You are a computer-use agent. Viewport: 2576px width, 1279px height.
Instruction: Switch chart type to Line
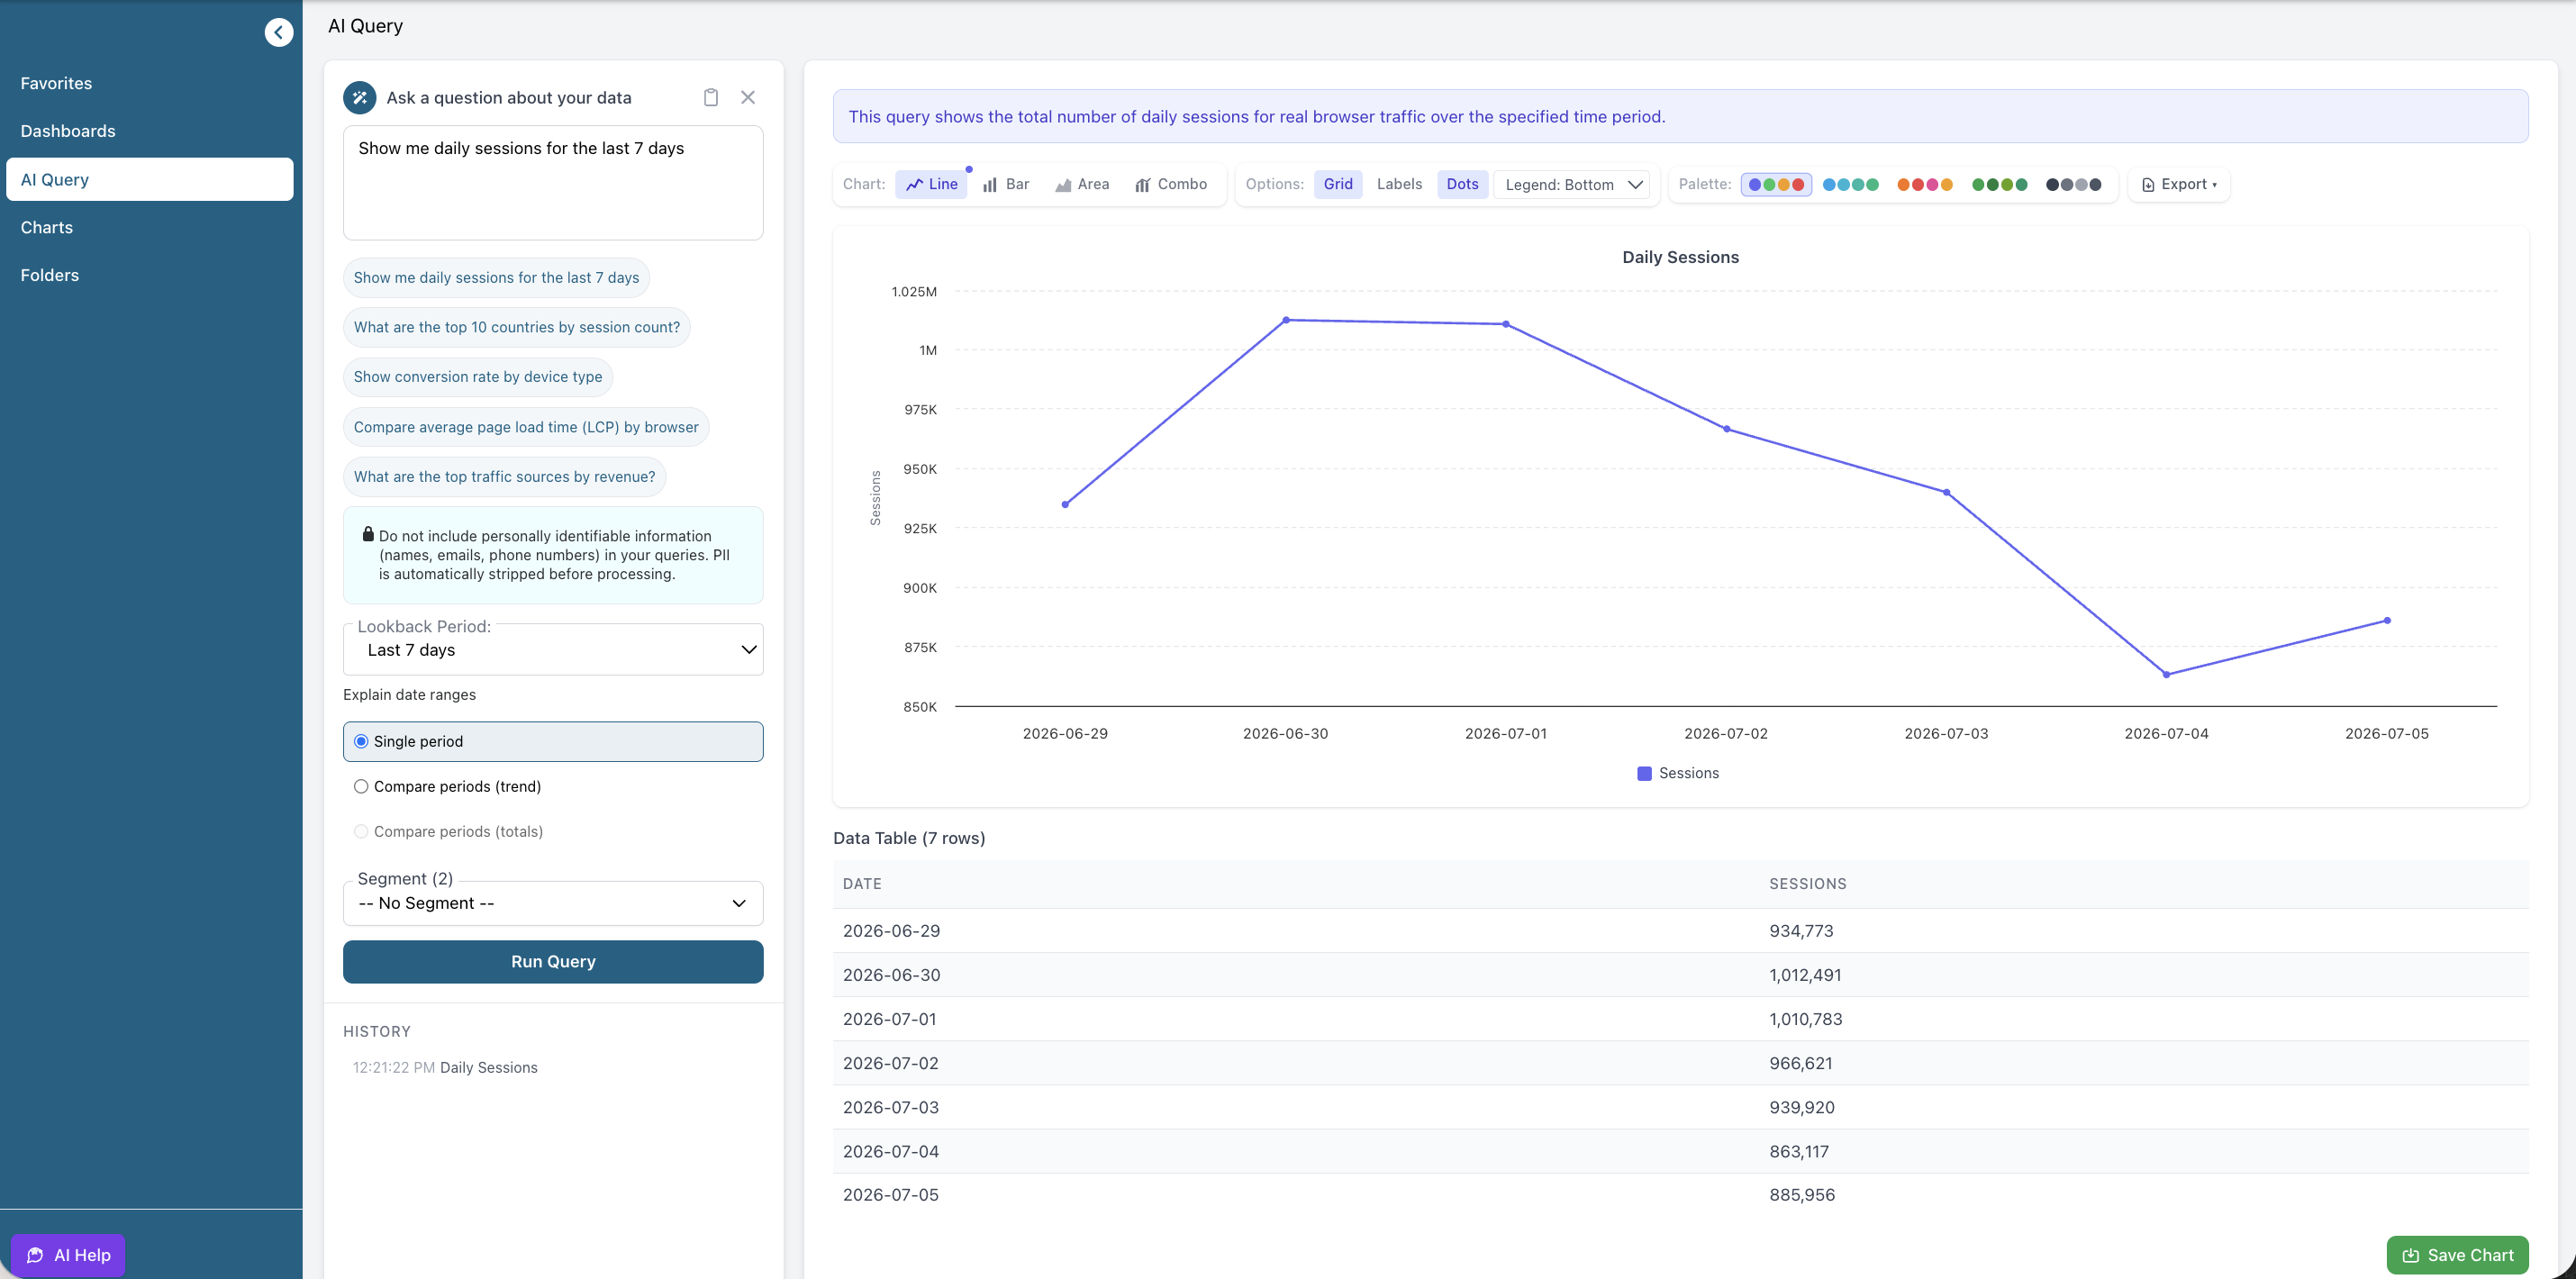click(931, 184)
